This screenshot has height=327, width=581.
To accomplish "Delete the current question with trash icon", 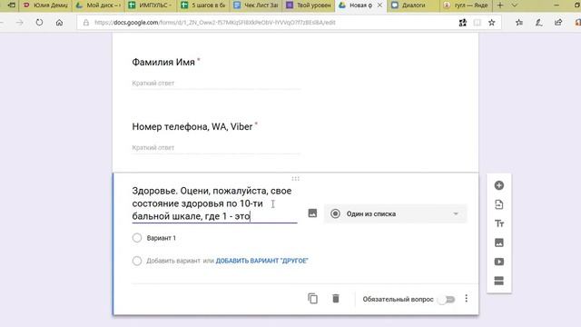I will coord(336,299).
